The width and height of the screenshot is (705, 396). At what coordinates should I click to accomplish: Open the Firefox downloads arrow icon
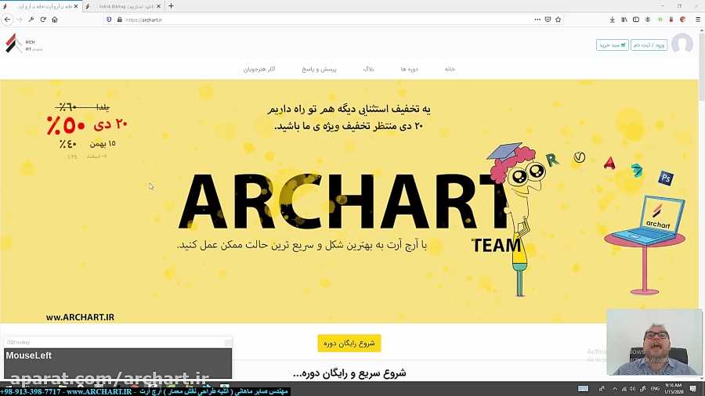coord(613,20)
